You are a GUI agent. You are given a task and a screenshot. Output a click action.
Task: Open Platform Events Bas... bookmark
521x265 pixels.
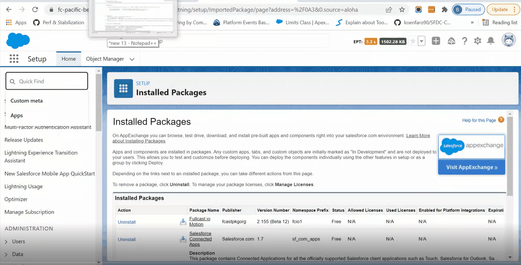click(x=241, y=22)
